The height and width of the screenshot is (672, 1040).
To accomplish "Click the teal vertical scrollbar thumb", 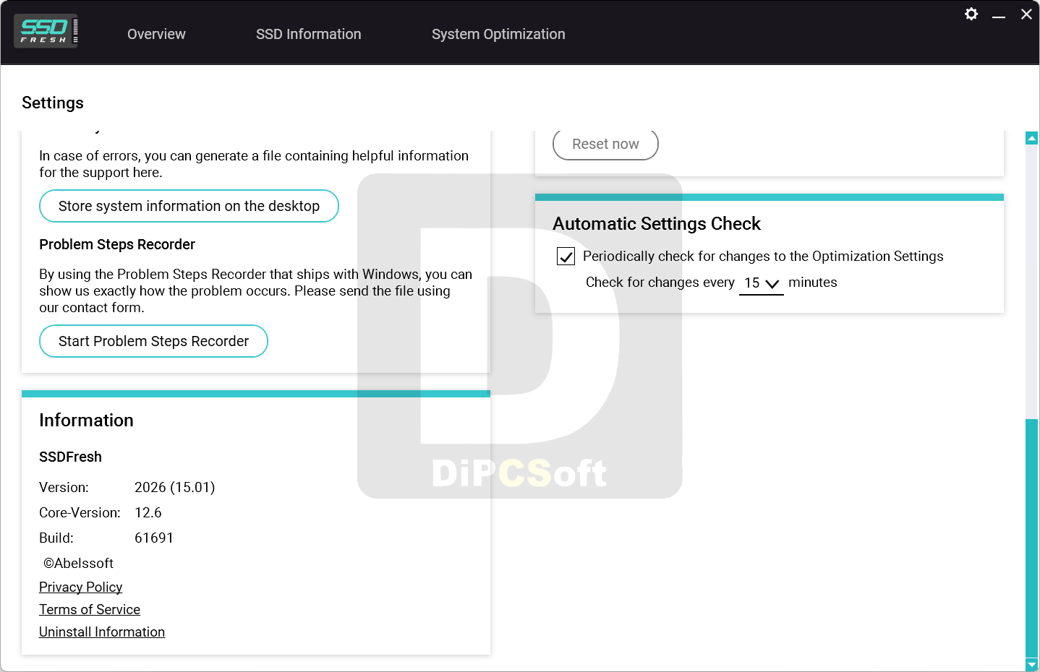I will [x=1032, y=538].
